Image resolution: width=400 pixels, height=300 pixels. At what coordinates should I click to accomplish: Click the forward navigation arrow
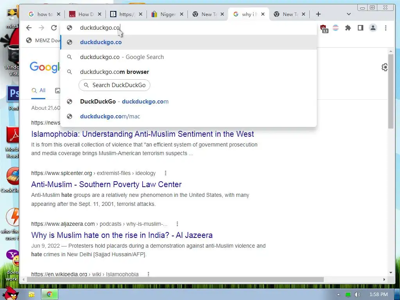(x=41, y=28)
